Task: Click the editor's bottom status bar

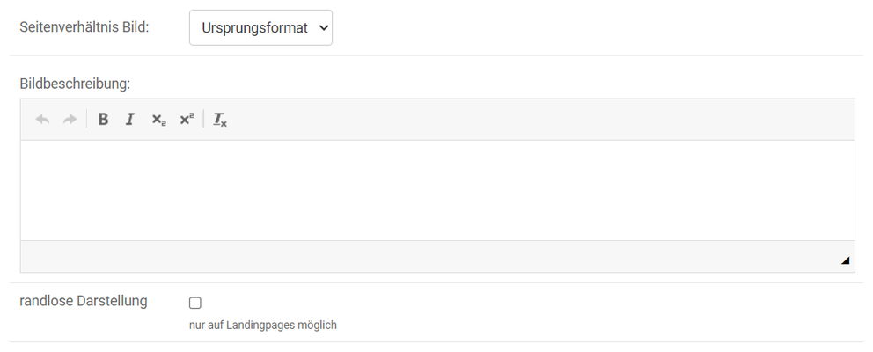Action: click(422, 257)
